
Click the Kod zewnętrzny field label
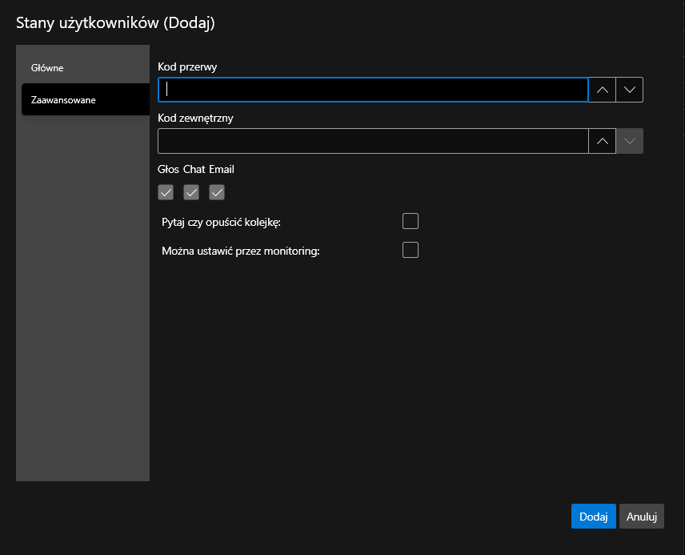click(x=195, y=118)
